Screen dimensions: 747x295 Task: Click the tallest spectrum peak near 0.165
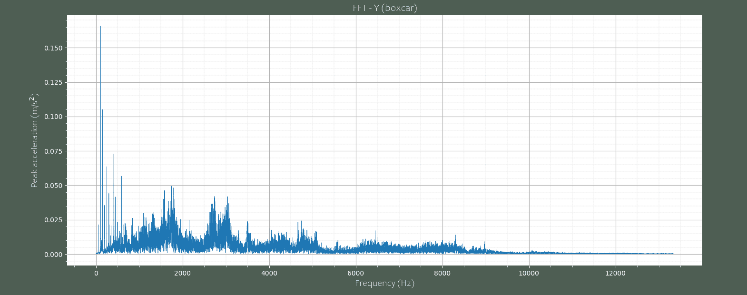click(100, 27)
